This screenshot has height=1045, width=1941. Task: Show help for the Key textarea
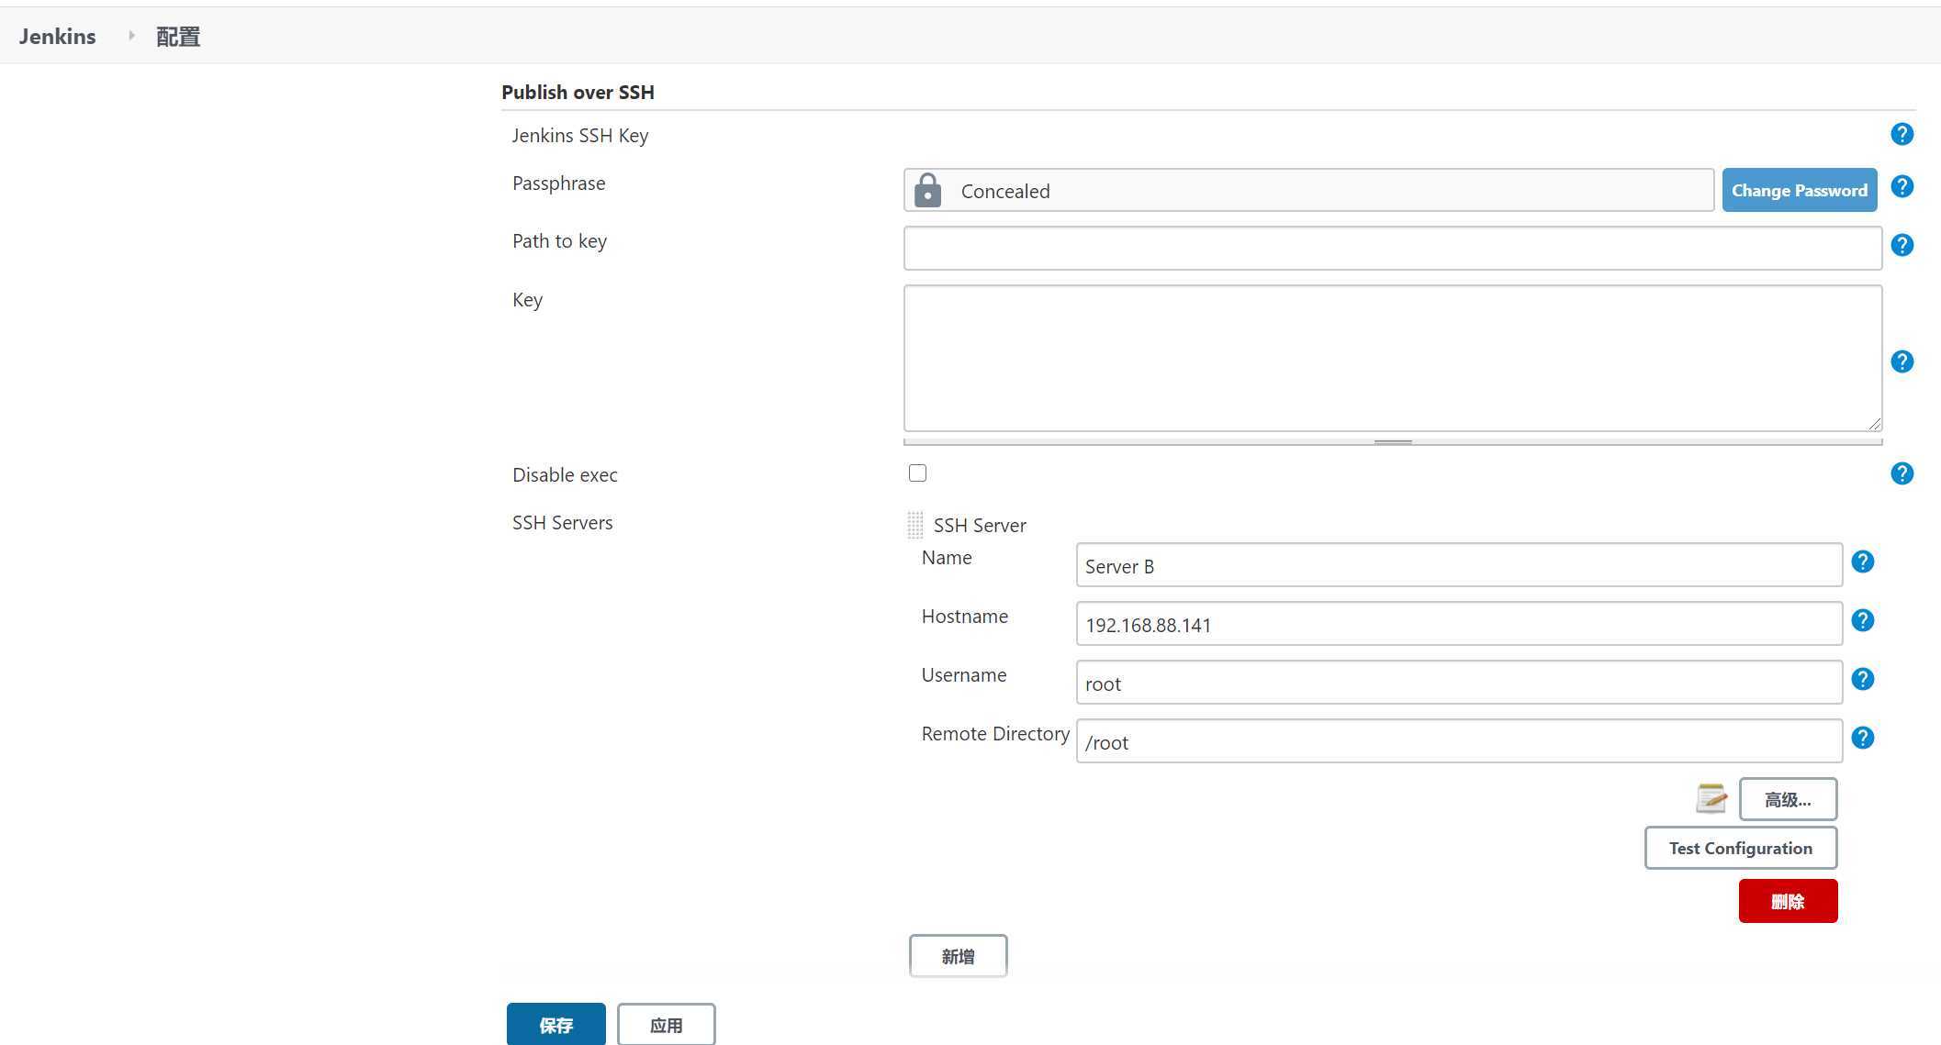1902,361
